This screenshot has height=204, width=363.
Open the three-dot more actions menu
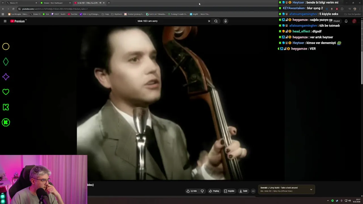click(253, 191)
